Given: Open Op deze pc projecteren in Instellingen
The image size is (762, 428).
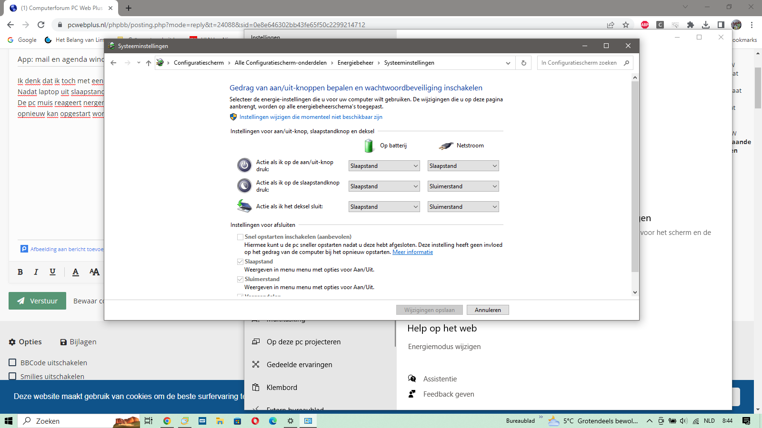Looking at the screenshot, I should [304, 342].
